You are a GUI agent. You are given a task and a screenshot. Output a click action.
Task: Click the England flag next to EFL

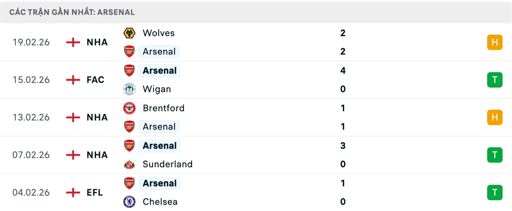pos(73,192)
